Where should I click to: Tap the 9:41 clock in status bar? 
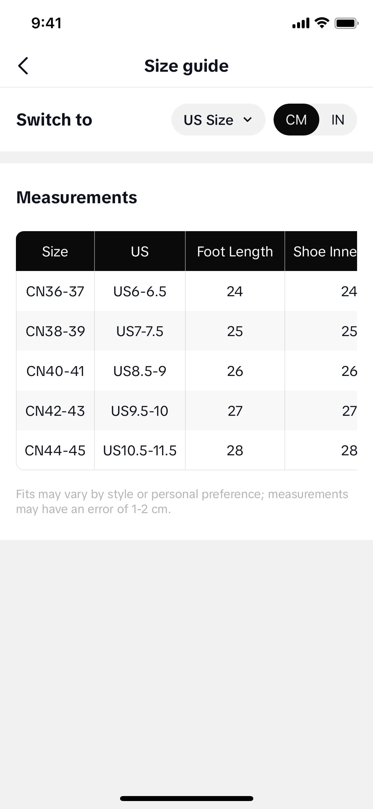(x=46, y=23)
